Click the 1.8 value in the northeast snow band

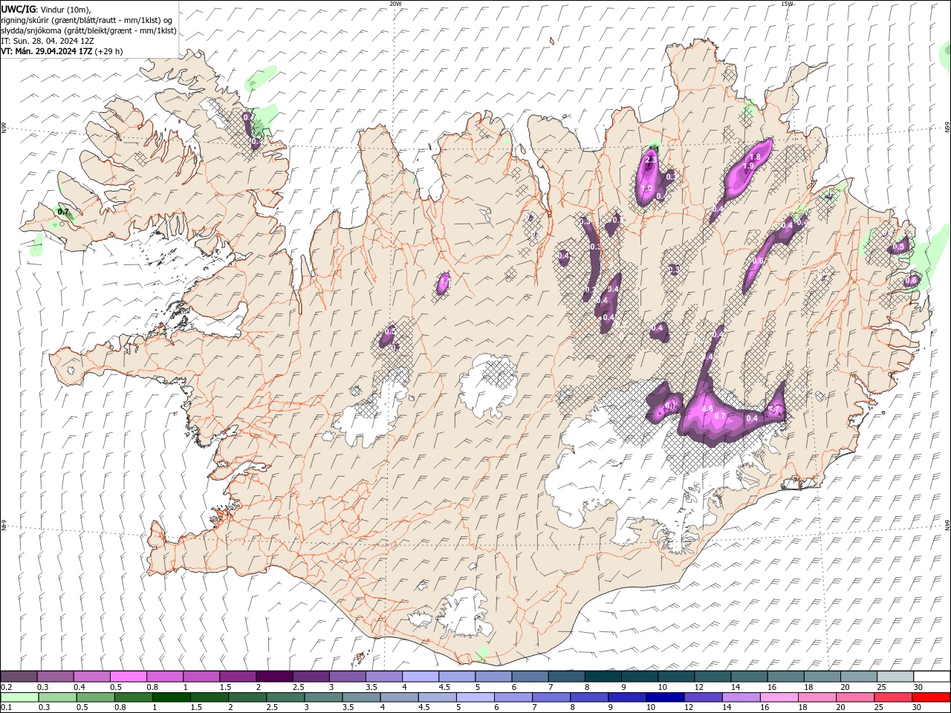[755, 157]
